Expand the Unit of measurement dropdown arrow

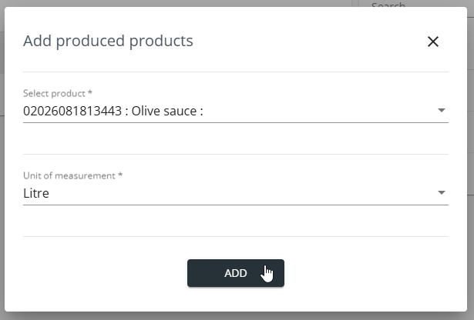point(442,192)
